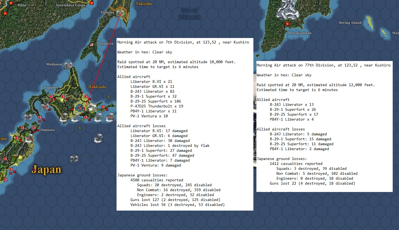Select the Toyohara city label
399x230 pixels.
[x=106, y=43]
